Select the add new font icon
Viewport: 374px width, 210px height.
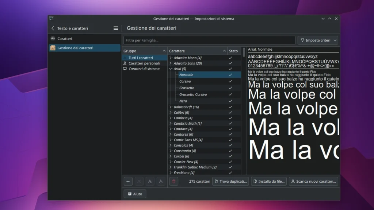tap(128, 181)
